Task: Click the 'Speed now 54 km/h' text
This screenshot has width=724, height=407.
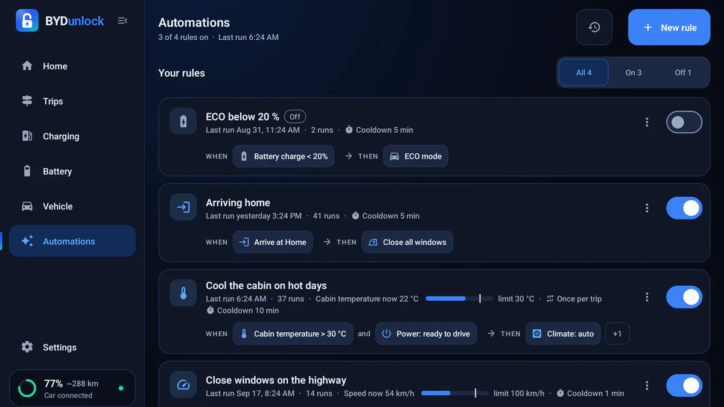Action: [x=379, y=393]
